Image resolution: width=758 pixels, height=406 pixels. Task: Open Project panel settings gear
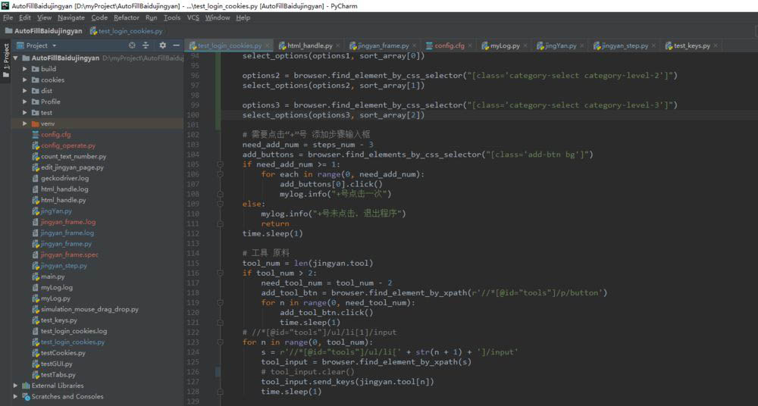pos(162,45)
